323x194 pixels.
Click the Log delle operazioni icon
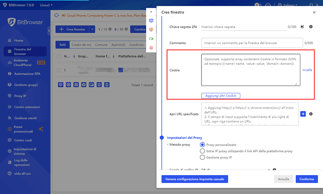(9, 162)
